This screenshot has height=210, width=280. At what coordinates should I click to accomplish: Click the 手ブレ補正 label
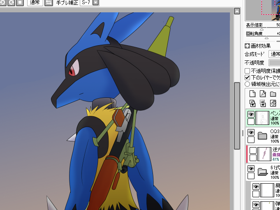67,3
